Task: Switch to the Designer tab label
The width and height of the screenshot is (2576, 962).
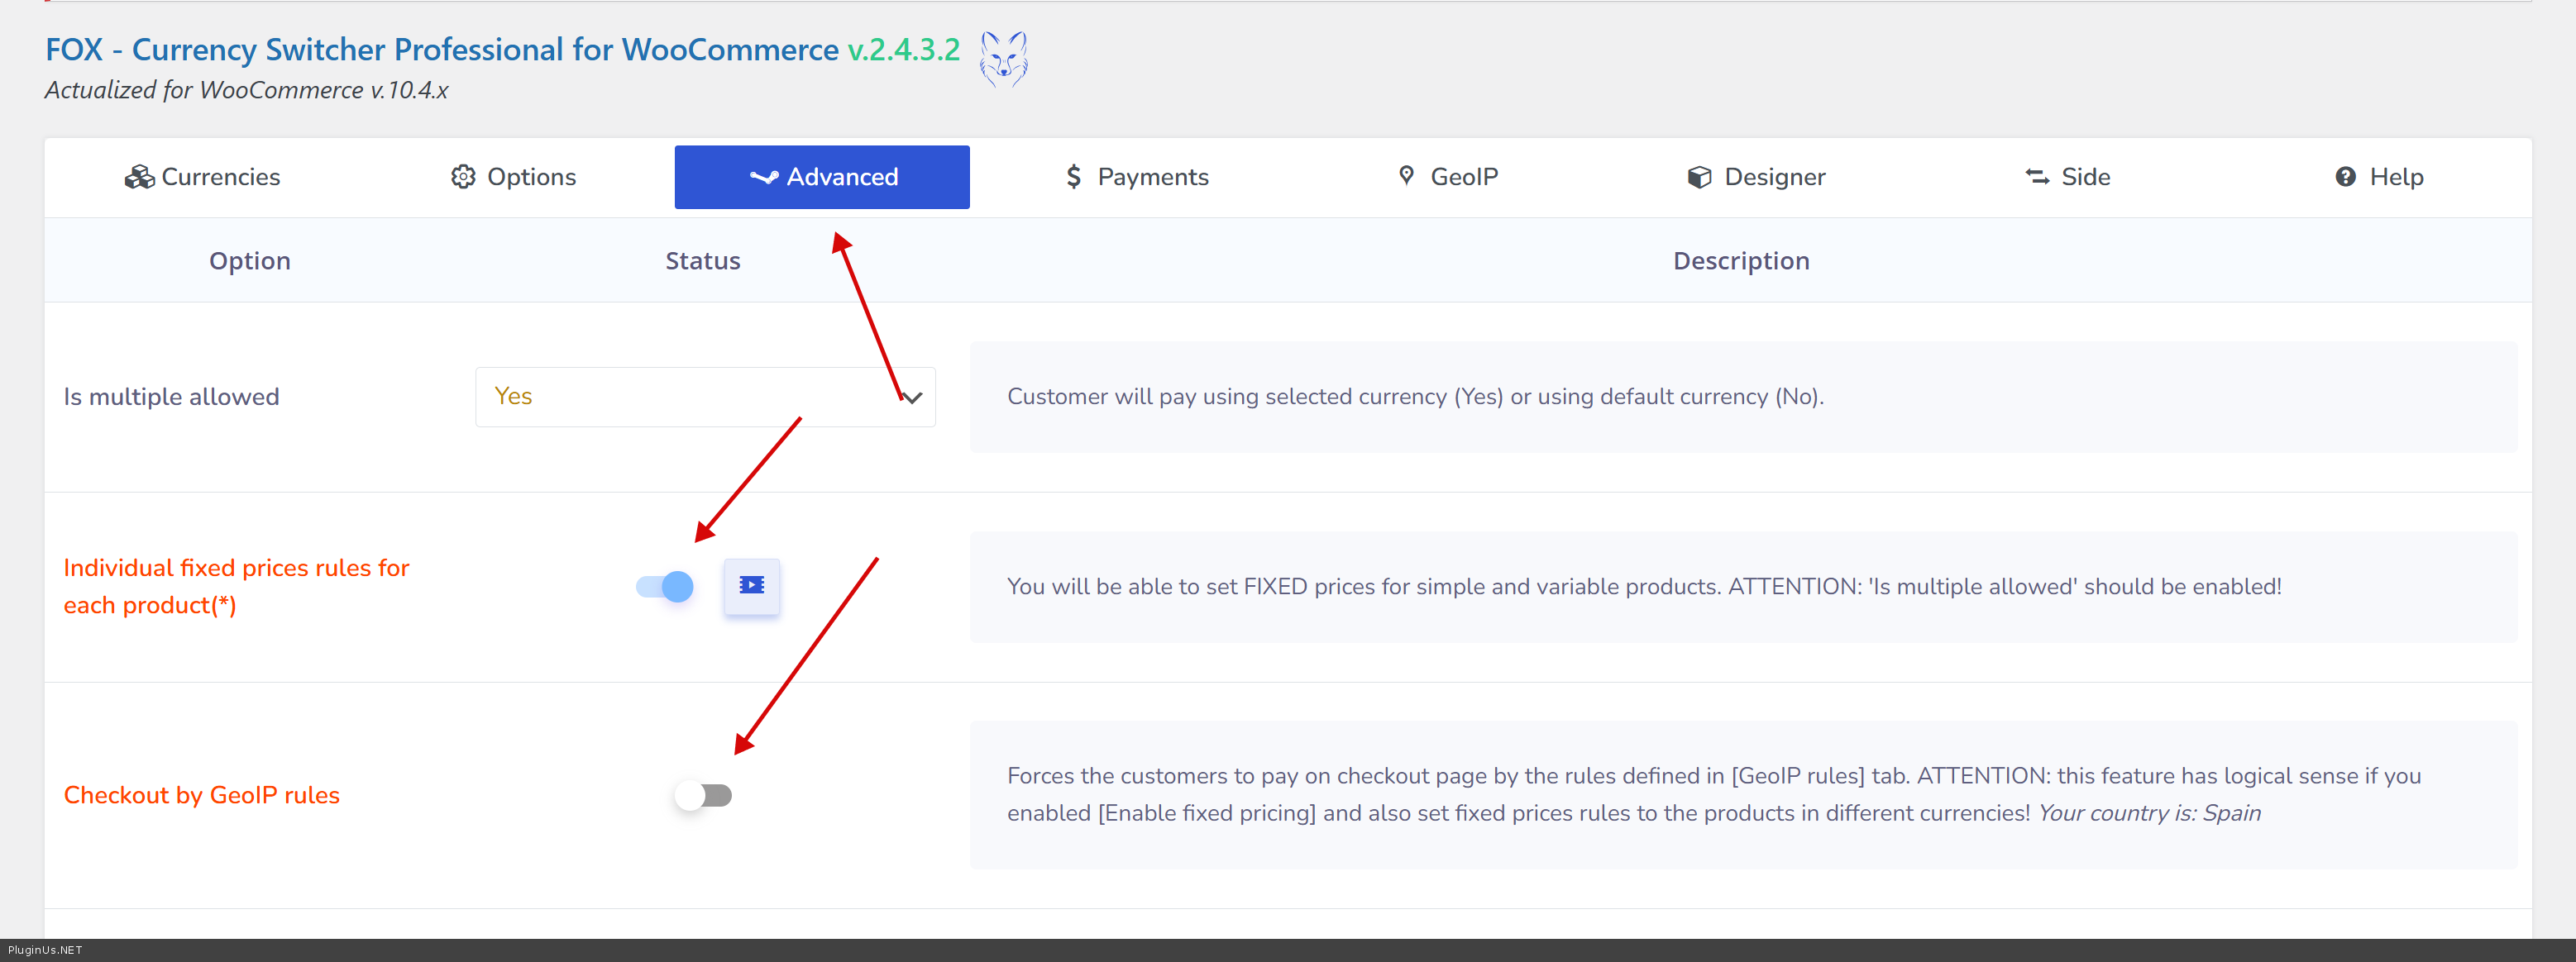Action: 1774,177
